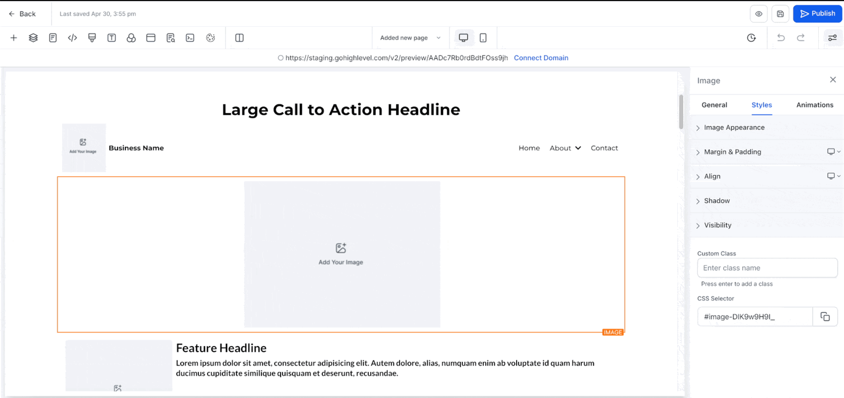Undo the last change

click(x=781, y=38)
